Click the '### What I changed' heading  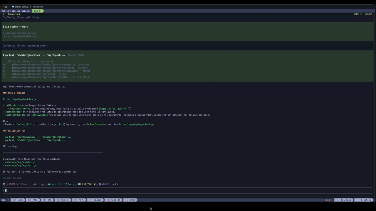14,93
